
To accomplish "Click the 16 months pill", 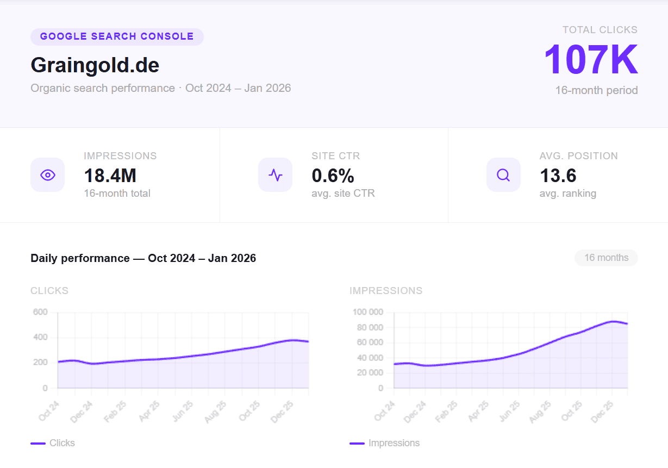I will coord(606,258).
